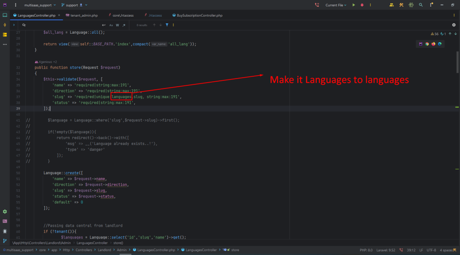Screen dimensions: 460x255
Task: Expand the replace field chevron
Action: pyautogui.click(x=14, y=25)
